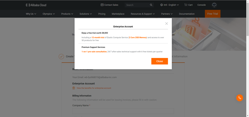Click the Company Name input field
Viewport: 249px width, 117px height.
(x=123, y=111)
